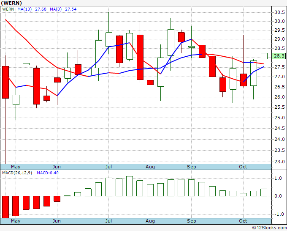Click Sep on the price chart time axis

192,167
